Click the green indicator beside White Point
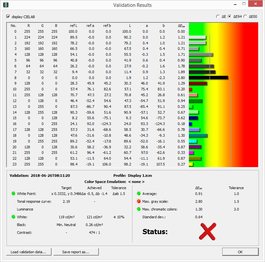Image resolution: width=265 pixels, height=262 pixels. pyautogui.click(x=13, y=194)
